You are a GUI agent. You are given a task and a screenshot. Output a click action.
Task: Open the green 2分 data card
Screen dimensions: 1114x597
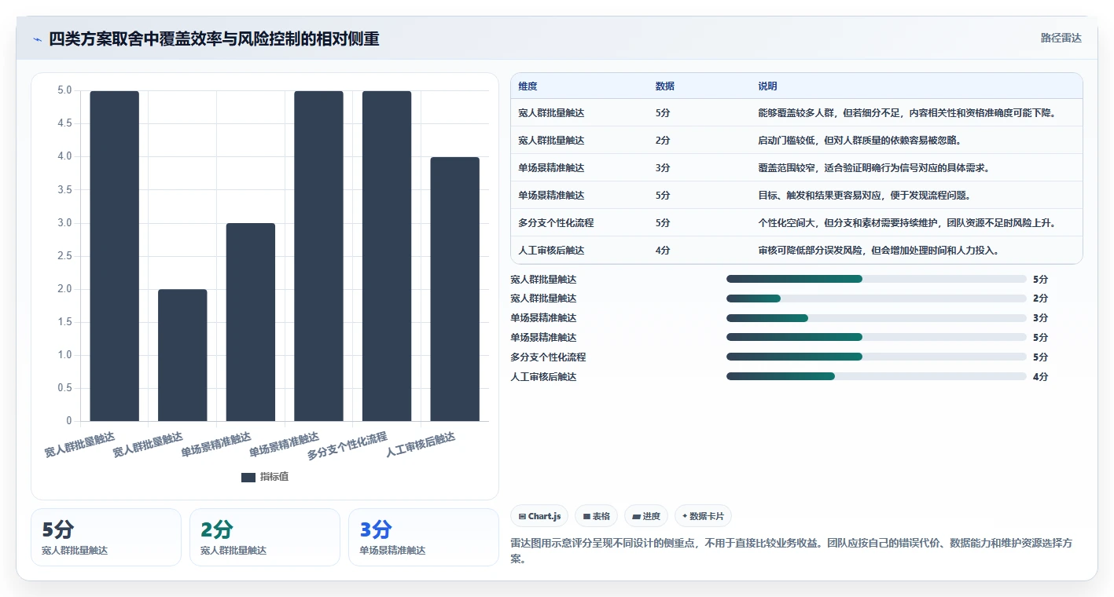point(265,537)
